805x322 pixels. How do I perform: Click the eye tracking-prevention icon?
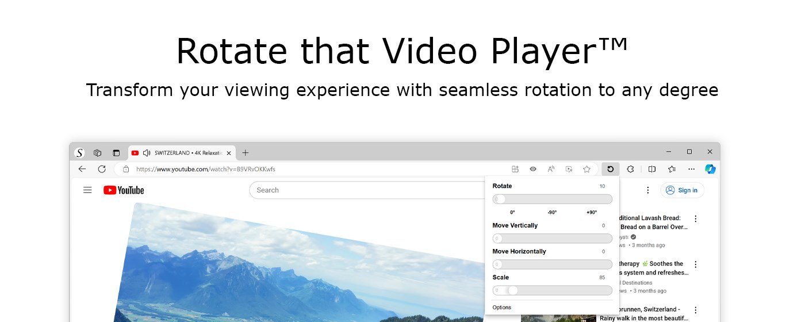(533, 169)
